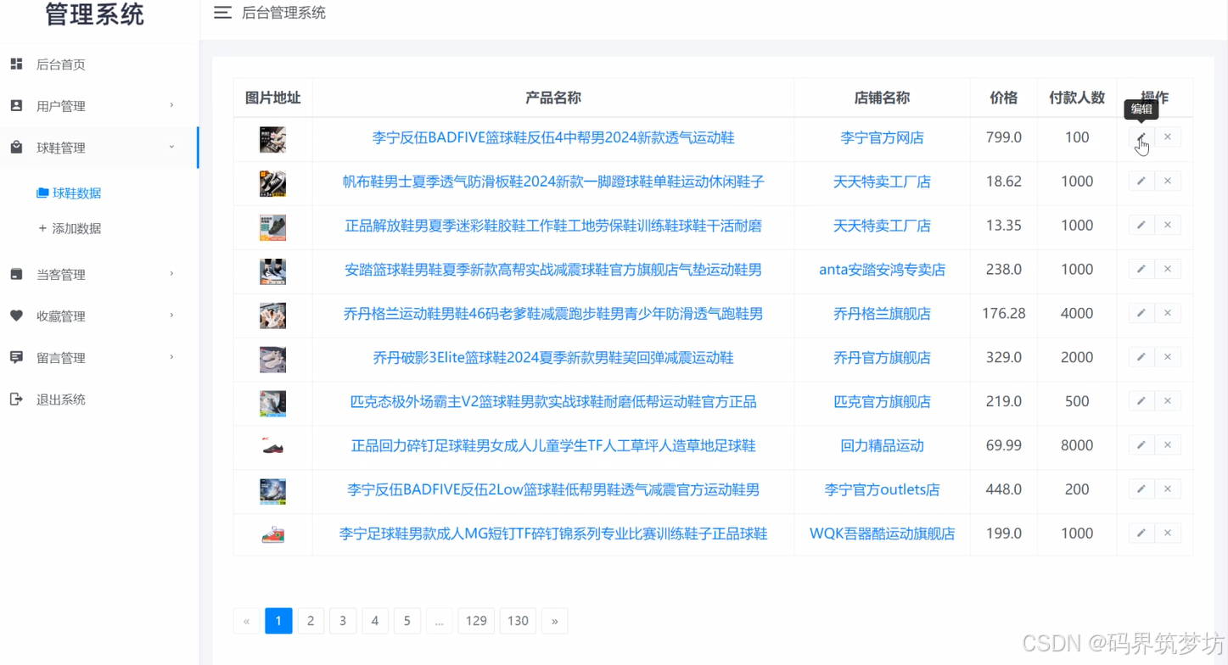The height and width of the screenshot is (665, 1228).
Task: Click the 后台首页 dashboard icon
Action: pos(16,64)
